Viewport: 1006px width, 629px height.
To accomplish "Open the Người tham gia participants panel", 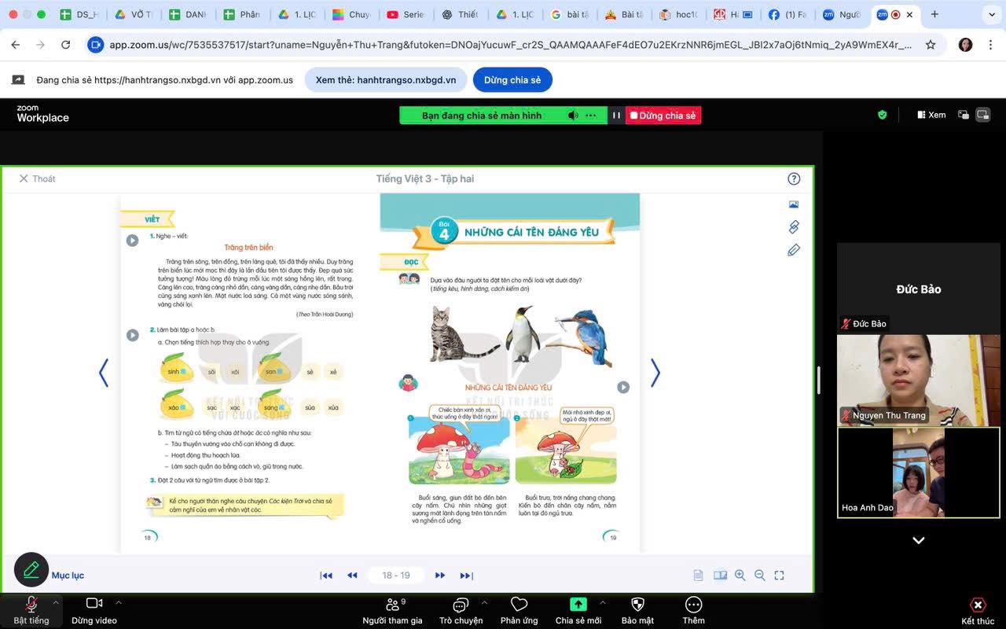I will 391,605.
